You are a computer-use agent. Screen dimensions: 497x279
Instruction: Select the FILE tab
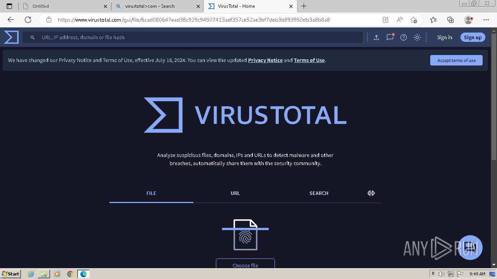pos(151,193)
